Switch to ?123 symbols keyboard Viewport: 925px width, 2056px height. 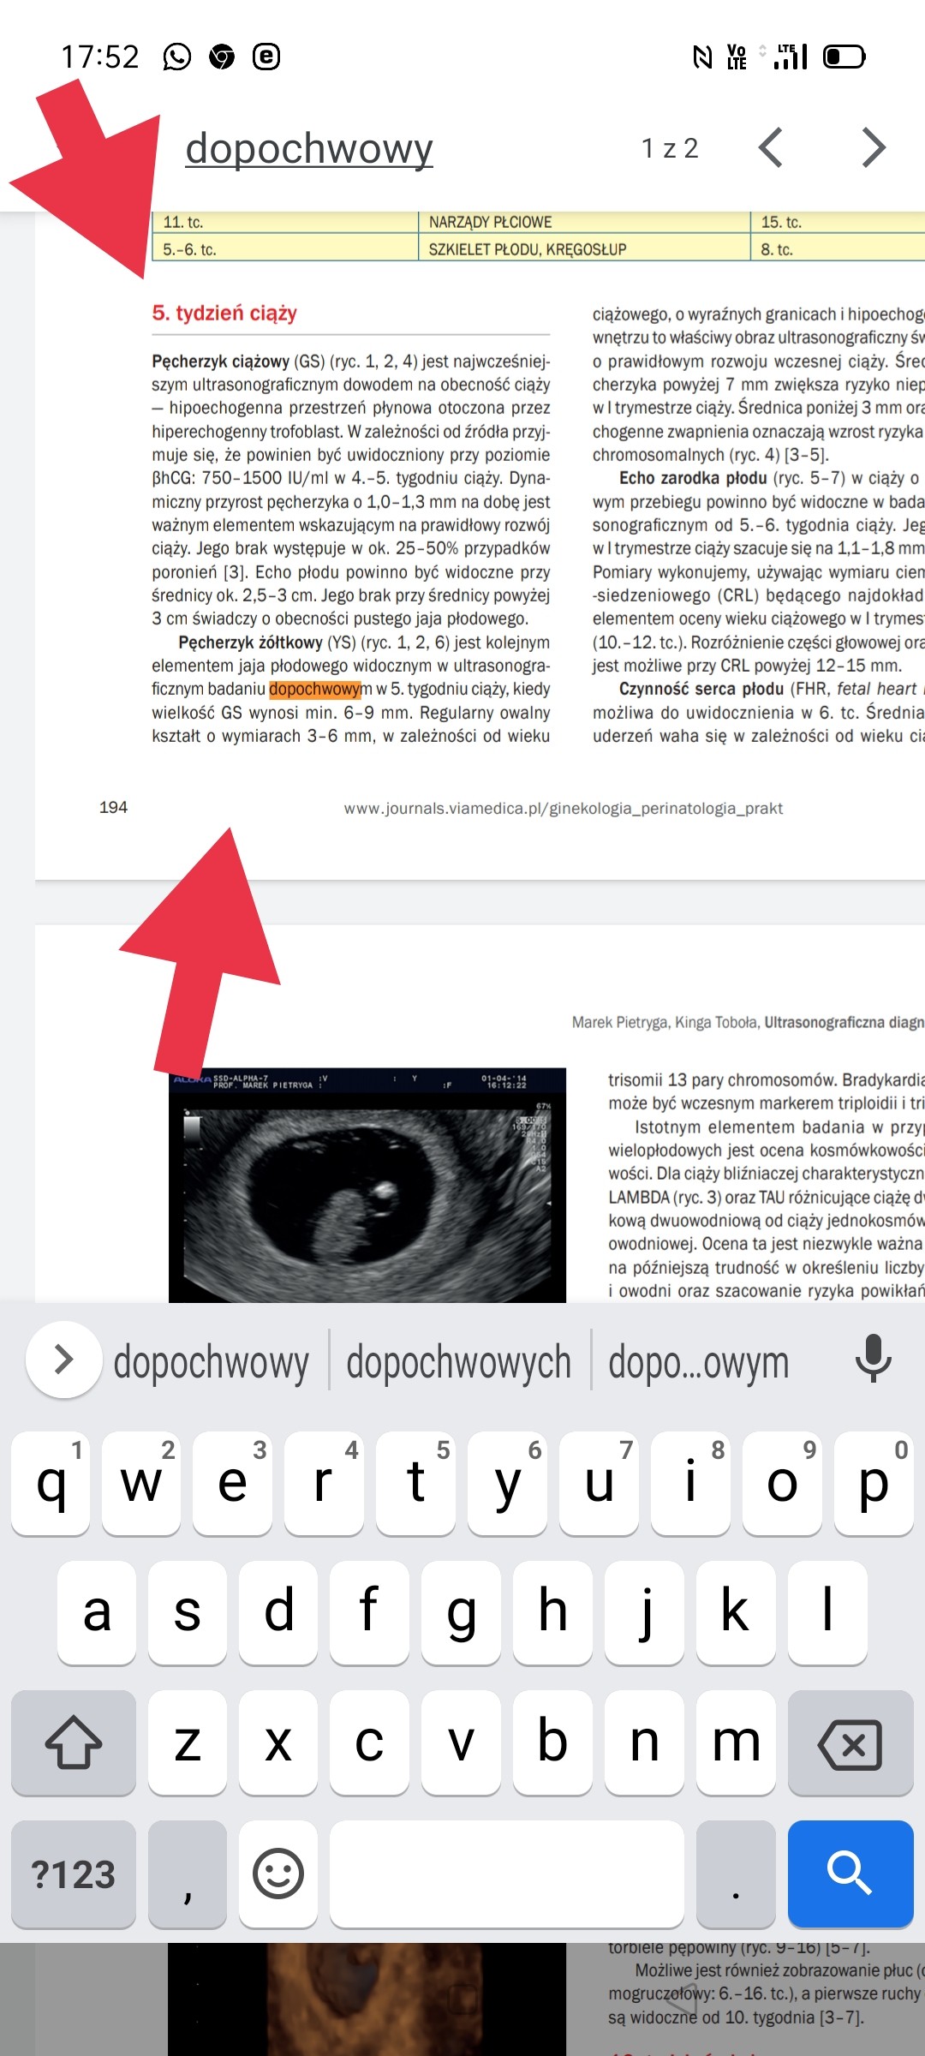[74, 1874]
